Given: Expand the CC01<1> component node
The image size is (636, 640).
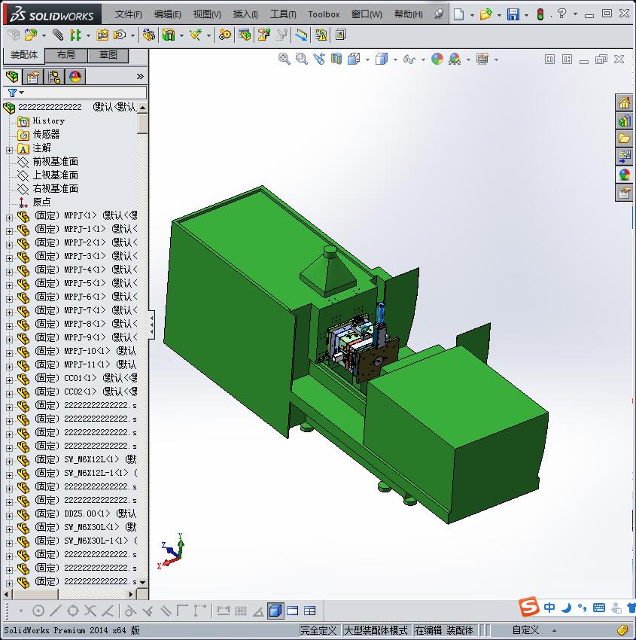Looking at the screenshot, I should pyautogui.click(x=9, y=380).
